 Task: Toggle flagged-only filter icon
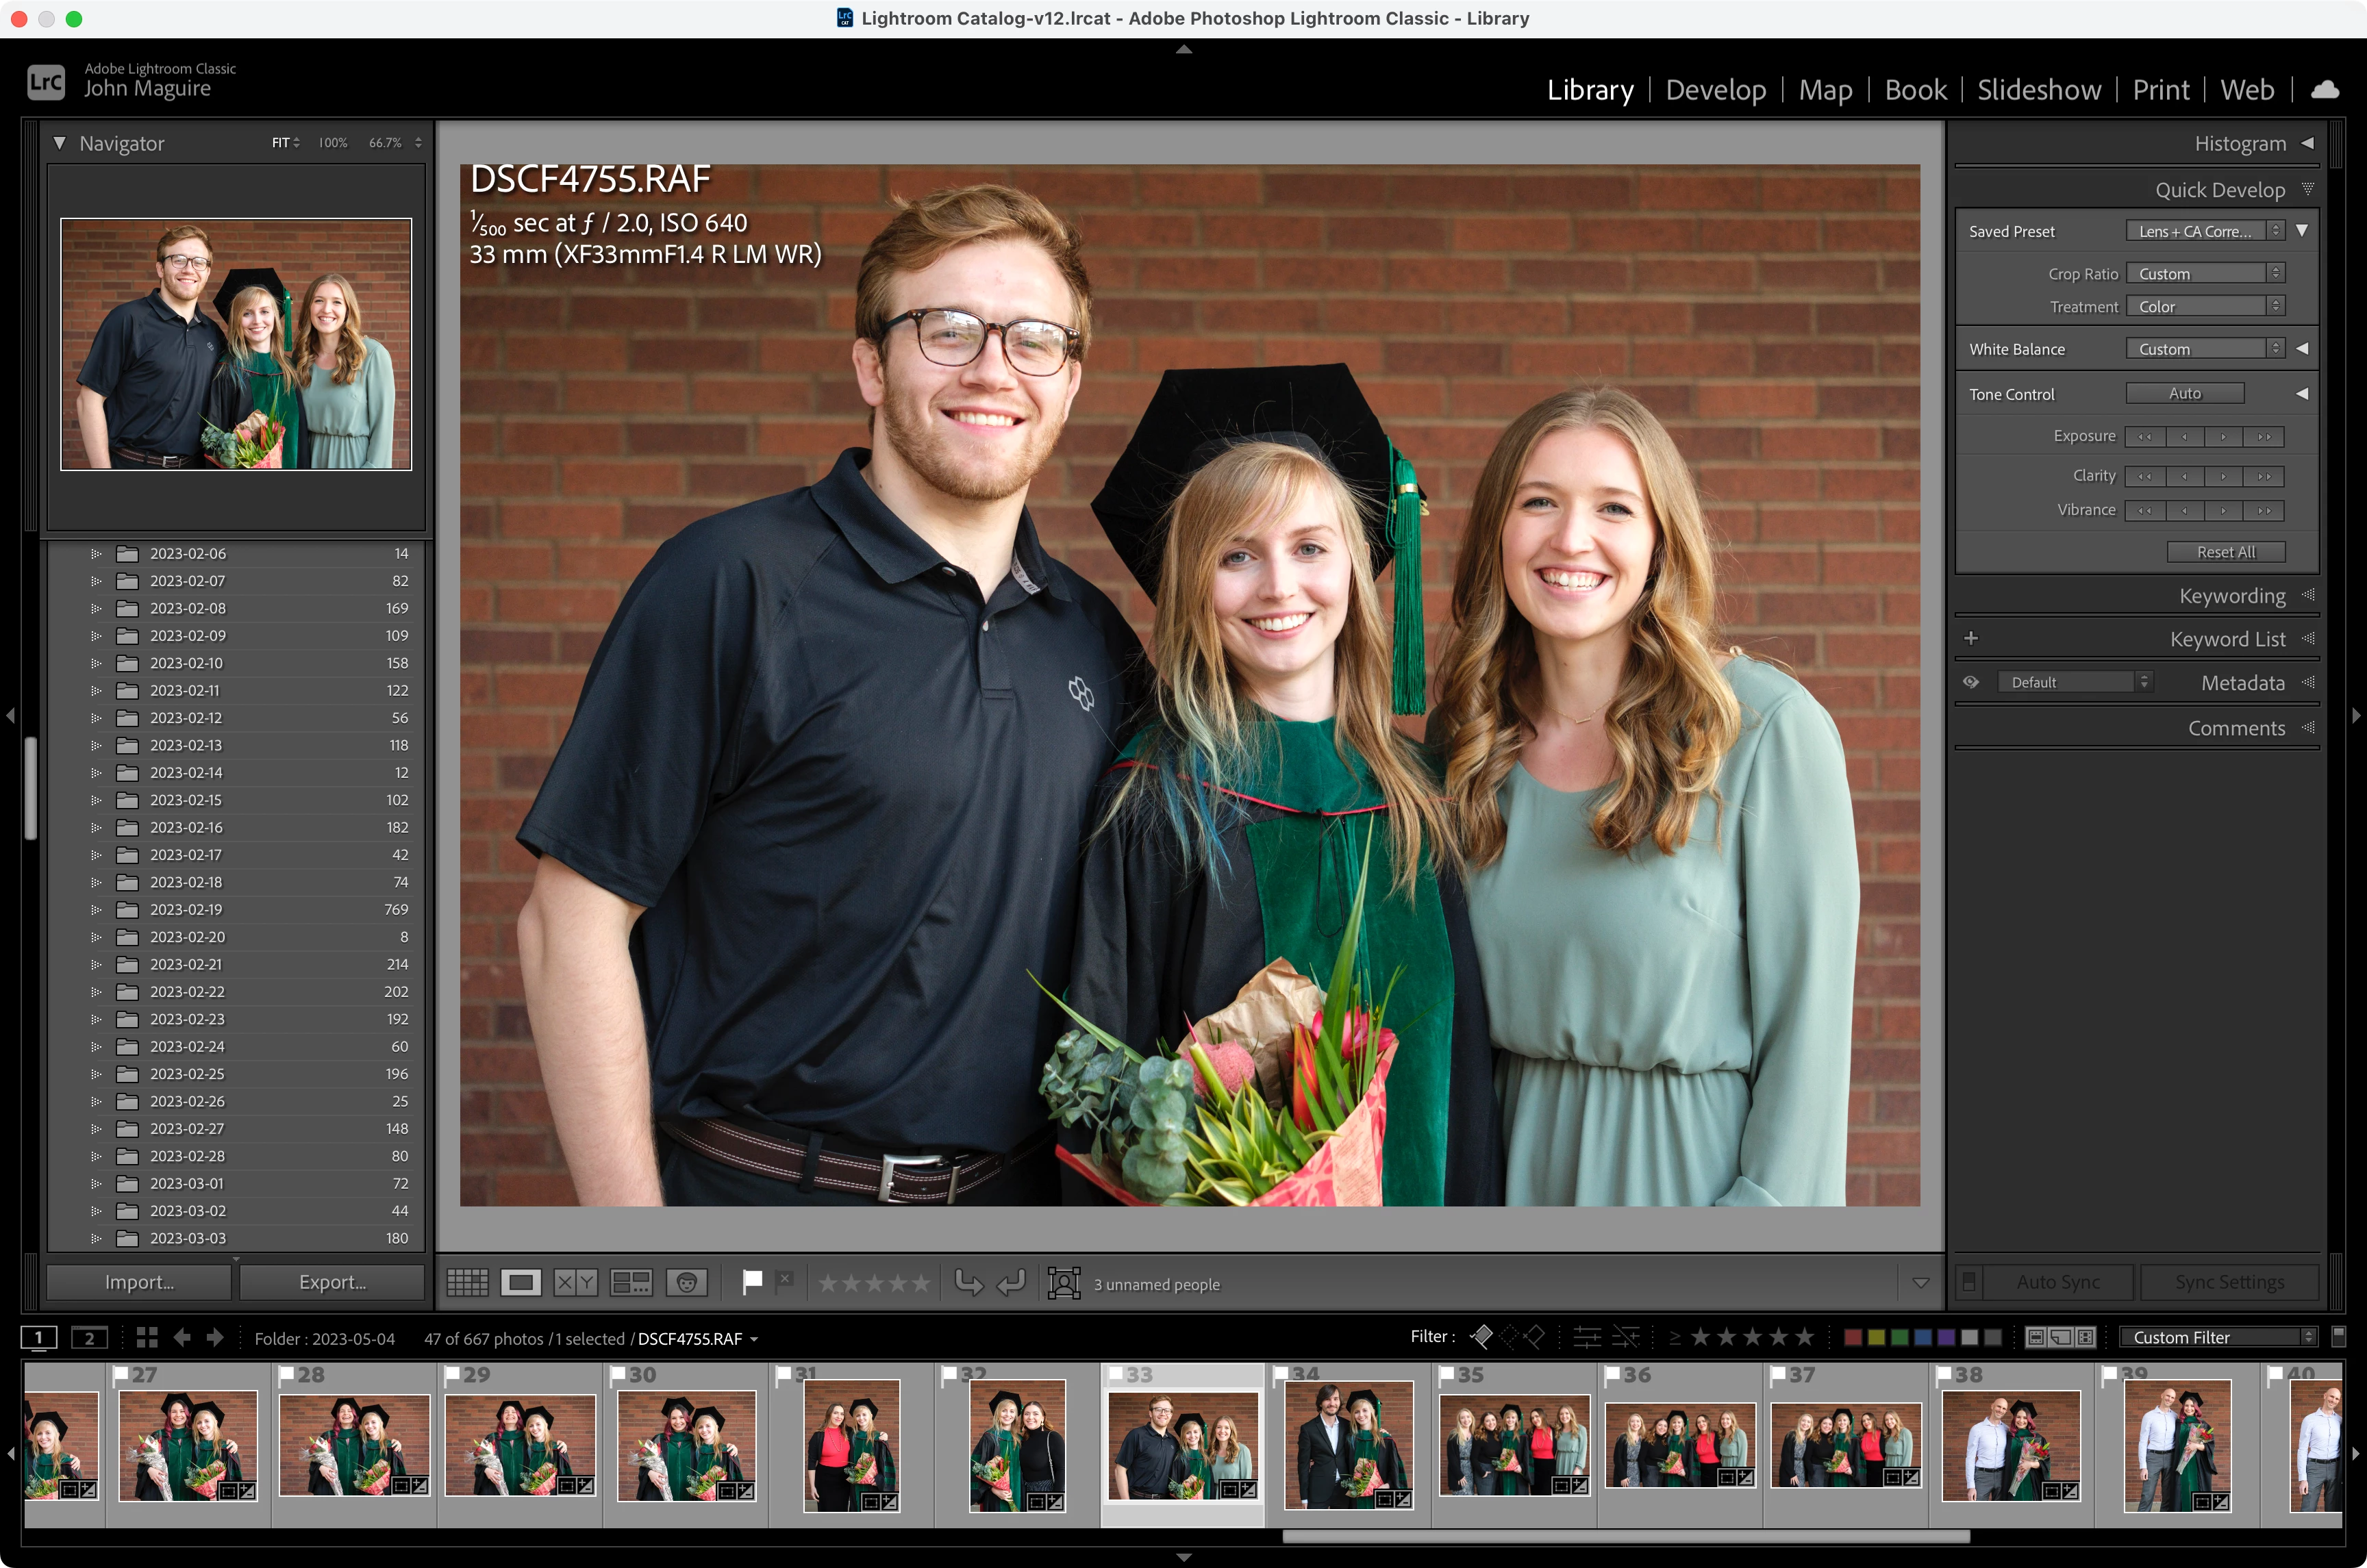click(x=1482, y=1336)
